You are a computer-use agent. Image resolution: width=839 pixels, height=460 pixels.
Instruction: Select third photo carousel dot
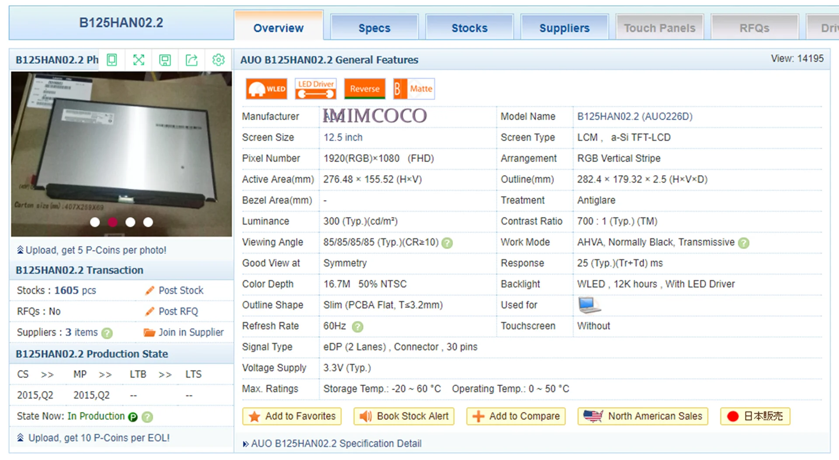click(x=130, y=222)
